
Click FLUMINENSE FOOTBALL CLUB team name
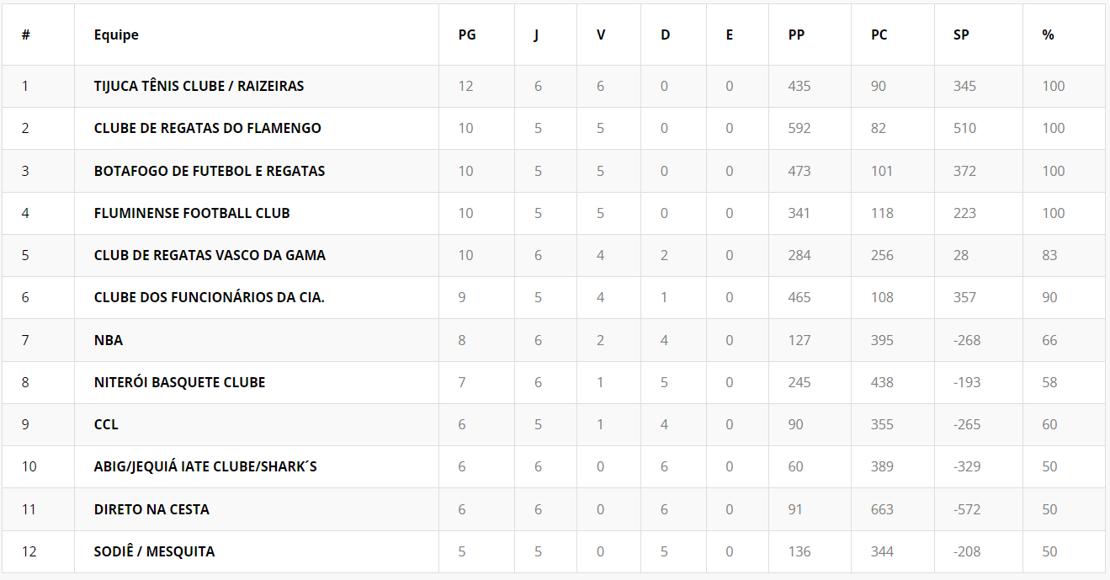(192, 213)
